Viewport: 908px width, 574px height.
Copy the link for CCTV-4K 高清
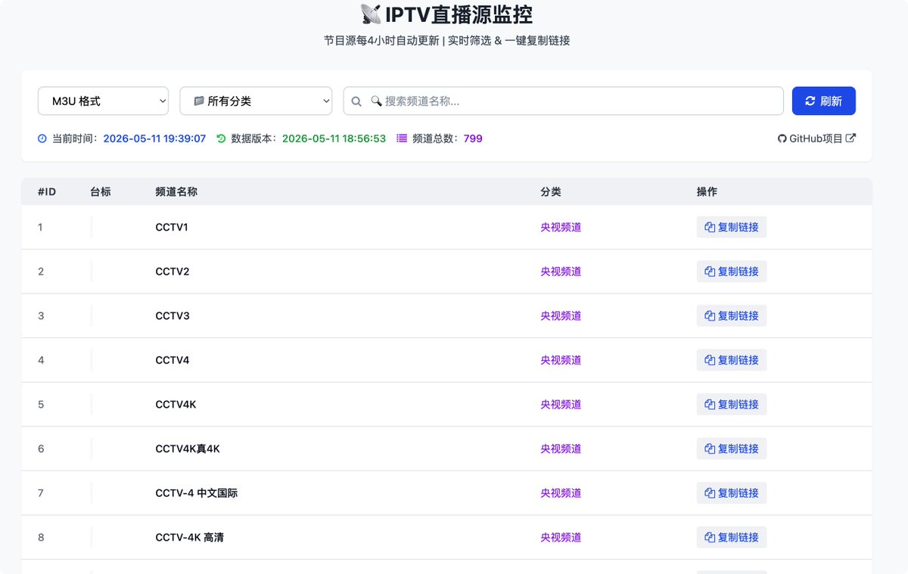click(x=732, y=538)
